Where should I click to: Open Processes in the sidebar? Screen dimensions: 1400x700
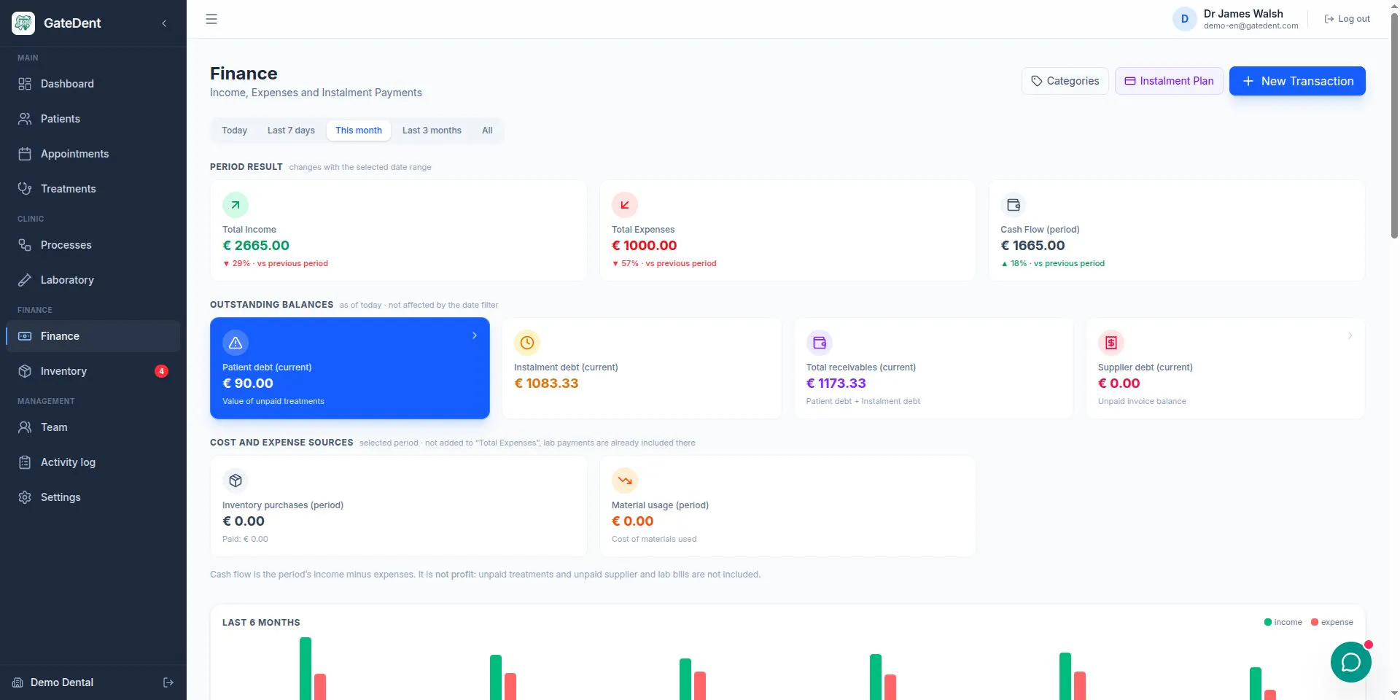[x=93, y=245]
